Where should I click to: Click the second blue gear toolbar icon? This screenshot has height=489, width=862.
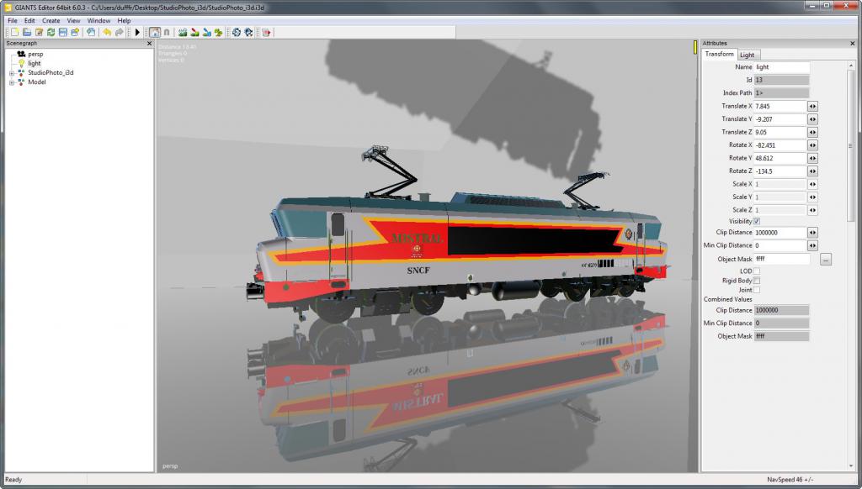pos(248,33)
